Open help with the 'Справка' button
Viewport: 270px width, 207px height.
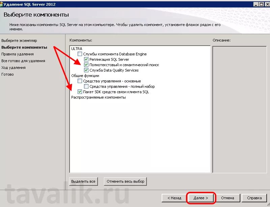pos(254,198)
